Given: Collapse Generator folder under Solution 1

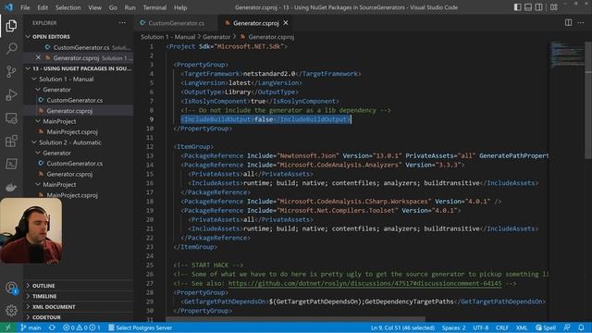Looking at the screenshot, I should 79,90.
